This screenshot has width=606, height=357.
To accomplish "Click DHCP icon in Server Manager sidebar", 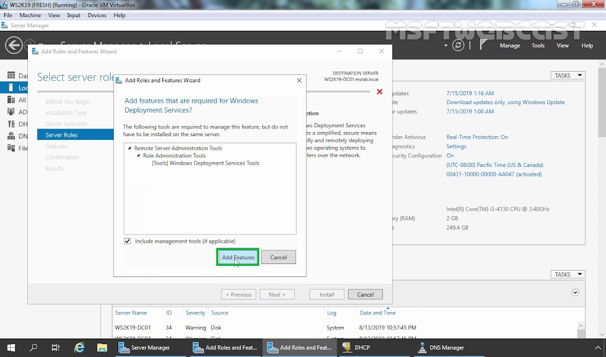I will point(11,124).
